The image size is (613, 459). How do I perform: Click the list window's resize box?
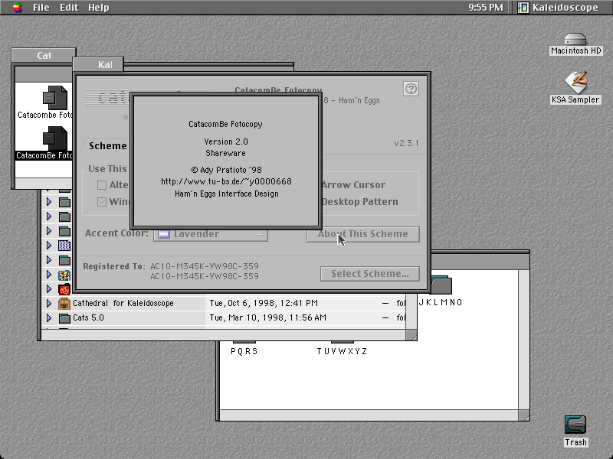[x=411, y=335]
